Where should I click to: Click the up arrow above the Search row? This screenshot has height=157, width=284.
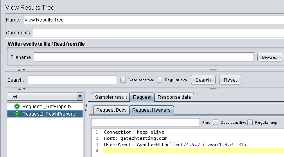coord(19,70)
